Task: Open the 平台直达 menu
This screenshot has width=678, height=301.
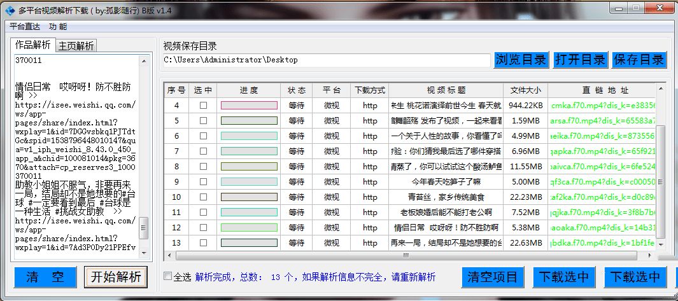Action: pyautogui.click(x=25, y=27)
